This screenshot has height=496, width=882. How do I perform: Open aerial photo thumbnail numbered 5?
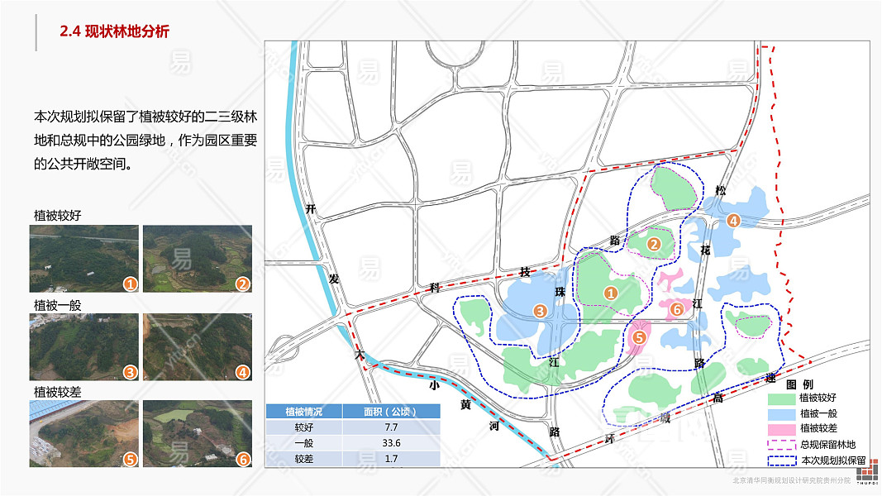tap(83, 433)
